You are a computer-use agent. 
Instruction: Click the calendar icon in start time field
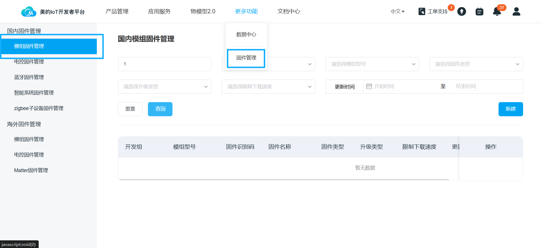point(369,86)
